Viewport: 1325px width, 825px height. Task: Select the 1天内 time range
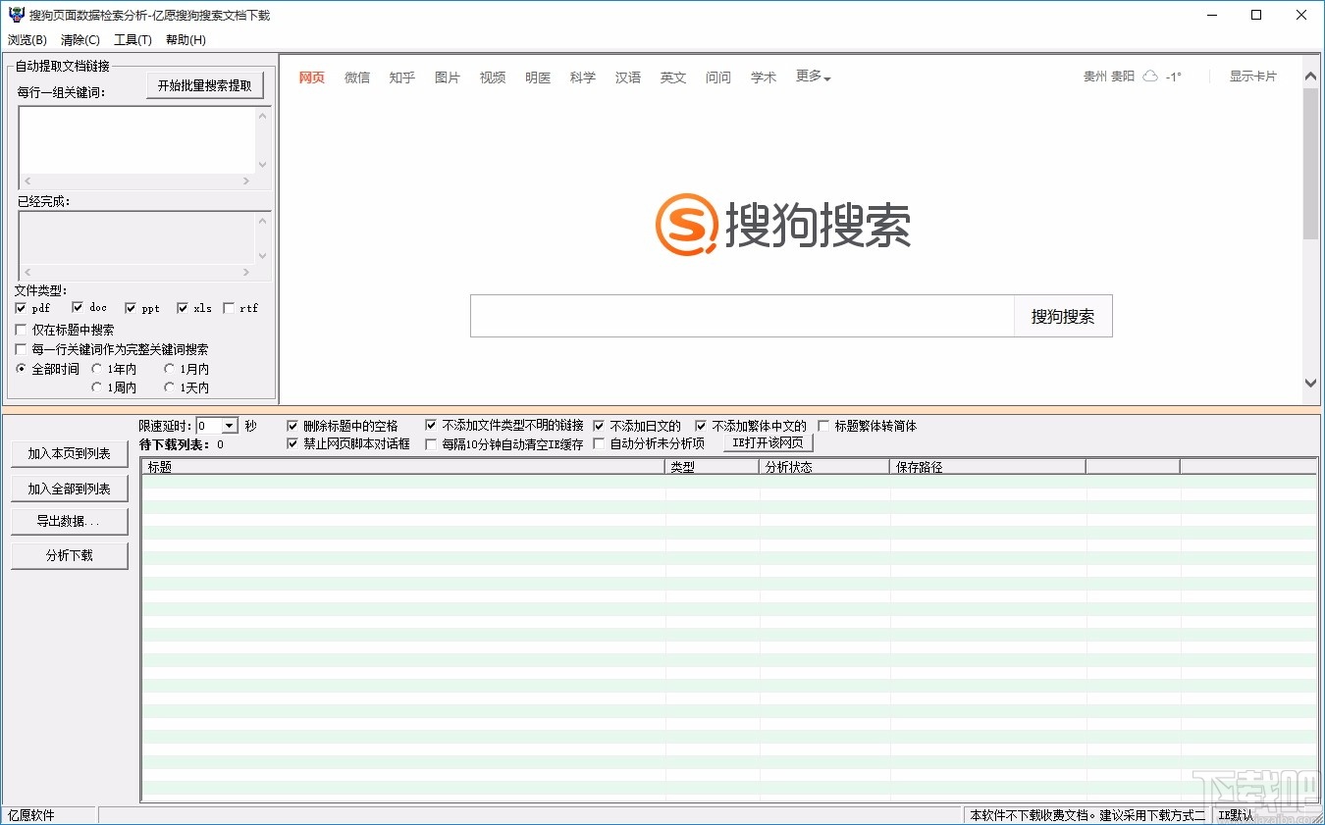pos(169,387)
